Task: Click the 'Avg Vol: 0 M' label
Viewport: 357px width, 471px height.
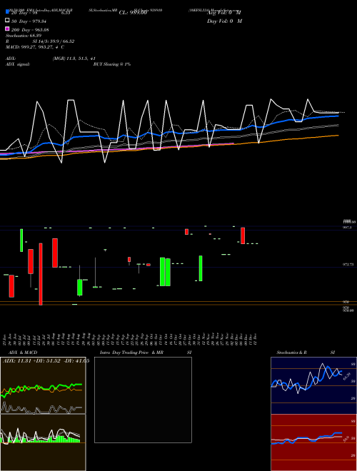Action: (x=224, y=13)
